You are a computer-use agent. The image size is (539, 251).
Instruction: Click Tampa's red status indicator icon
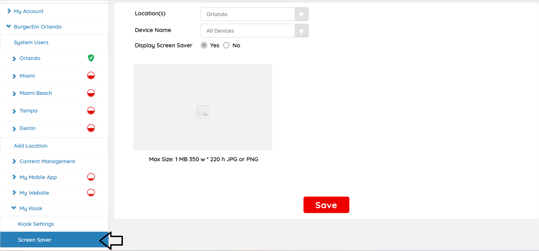(91, 111)
